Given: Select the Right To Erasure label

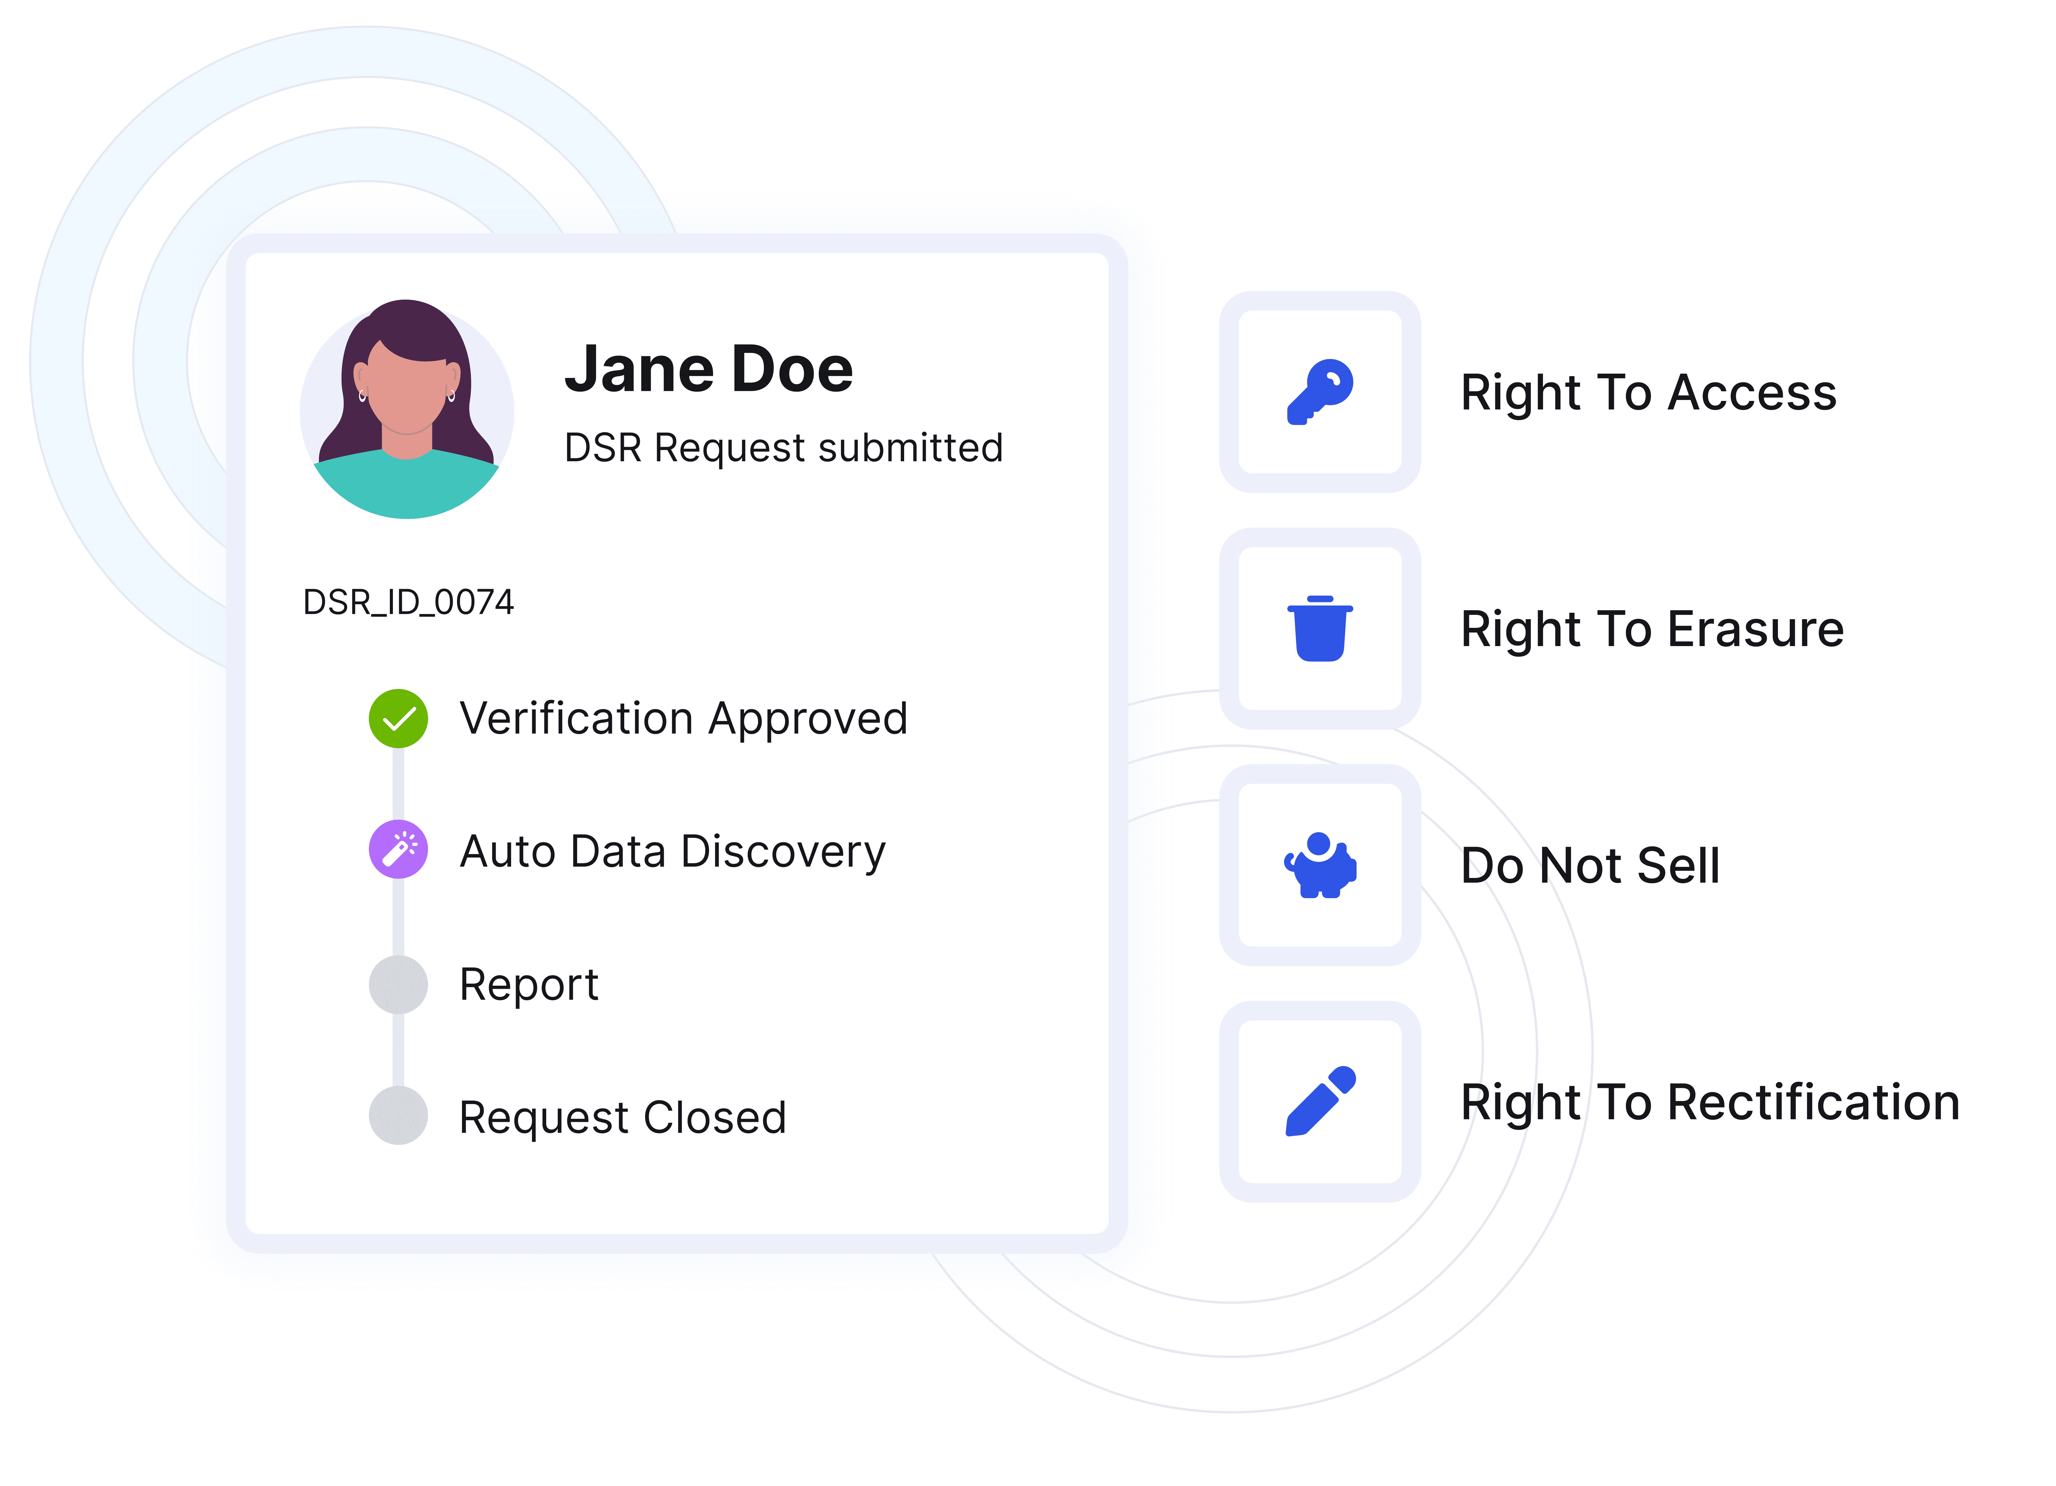Looking at the screenshot, I should (1652, 630).
